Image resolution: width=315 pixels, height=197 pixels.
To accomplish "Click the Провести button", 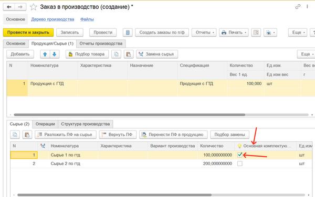I will coord(103,32).
